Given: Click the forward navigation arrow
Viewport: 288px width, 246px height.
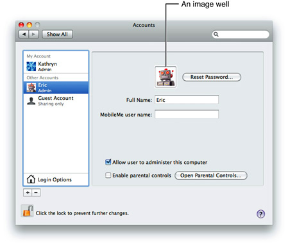Looking at the screenshot, I should 33,34.
